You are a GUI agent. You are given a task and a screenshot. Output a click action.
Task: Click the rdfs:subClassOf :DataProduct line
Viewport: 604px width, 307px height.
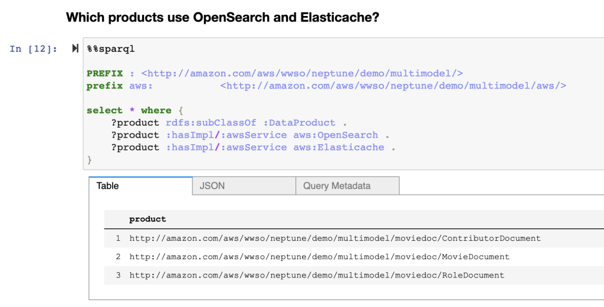(x=229, y=123)
